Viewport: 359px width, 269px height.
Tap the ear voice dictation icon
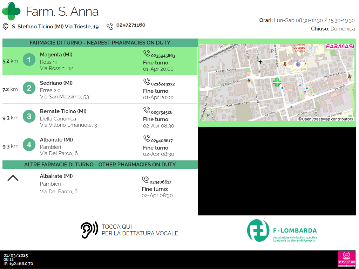tap(89, 230)
